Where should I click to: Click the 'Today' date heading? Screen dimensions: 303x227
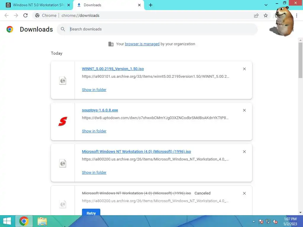(57, 53)
